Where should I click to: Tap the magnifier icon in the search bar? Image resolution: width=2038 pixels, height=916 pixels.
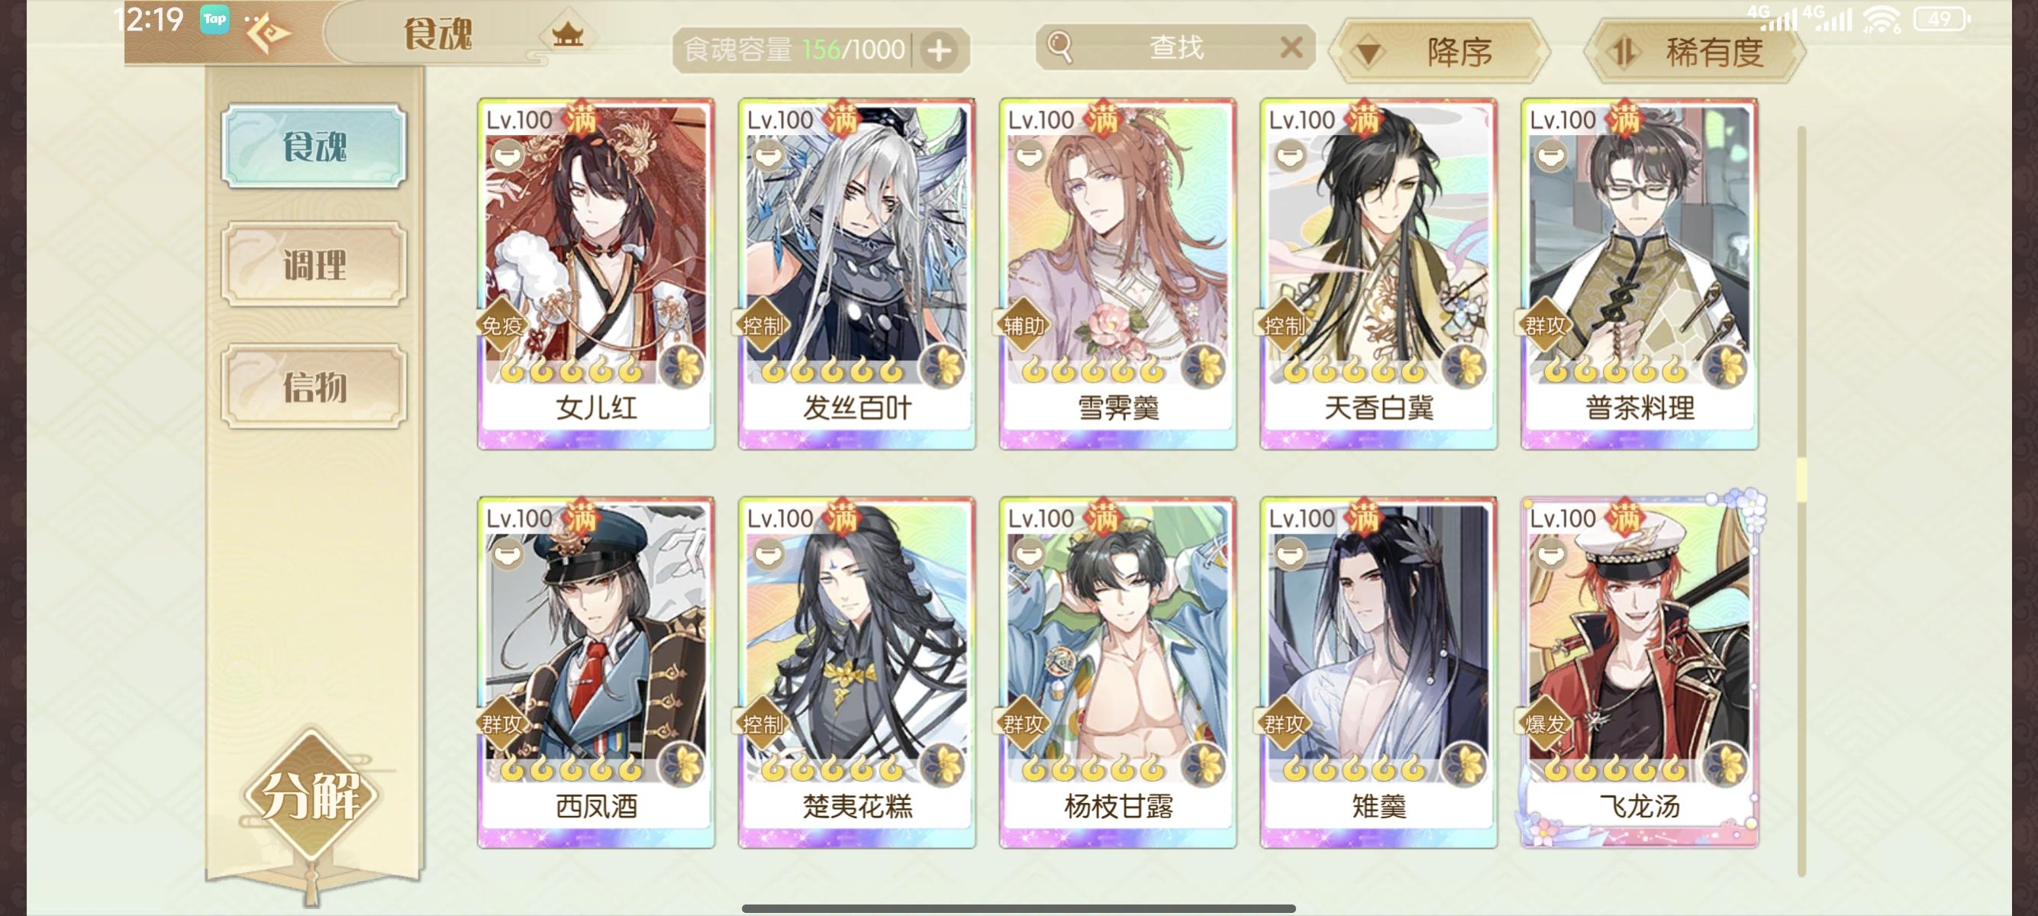pos(1059,47)
